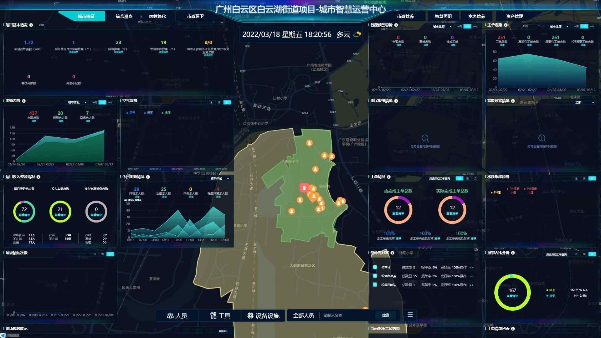Screen dimensions: 601x338
Task: Expand 城市体征 dropdown in 出勤态势 panel
Action: click(77, 103)
